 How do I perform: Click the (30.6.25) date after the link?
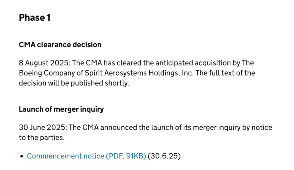[x=164, y=156]
